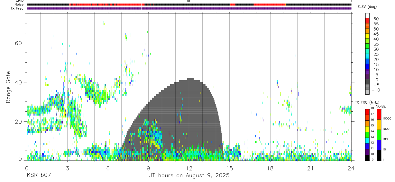The image size is (395, 182).
Task: Select the light gray bottom ELEV colorbar segment
Action: 367,92
